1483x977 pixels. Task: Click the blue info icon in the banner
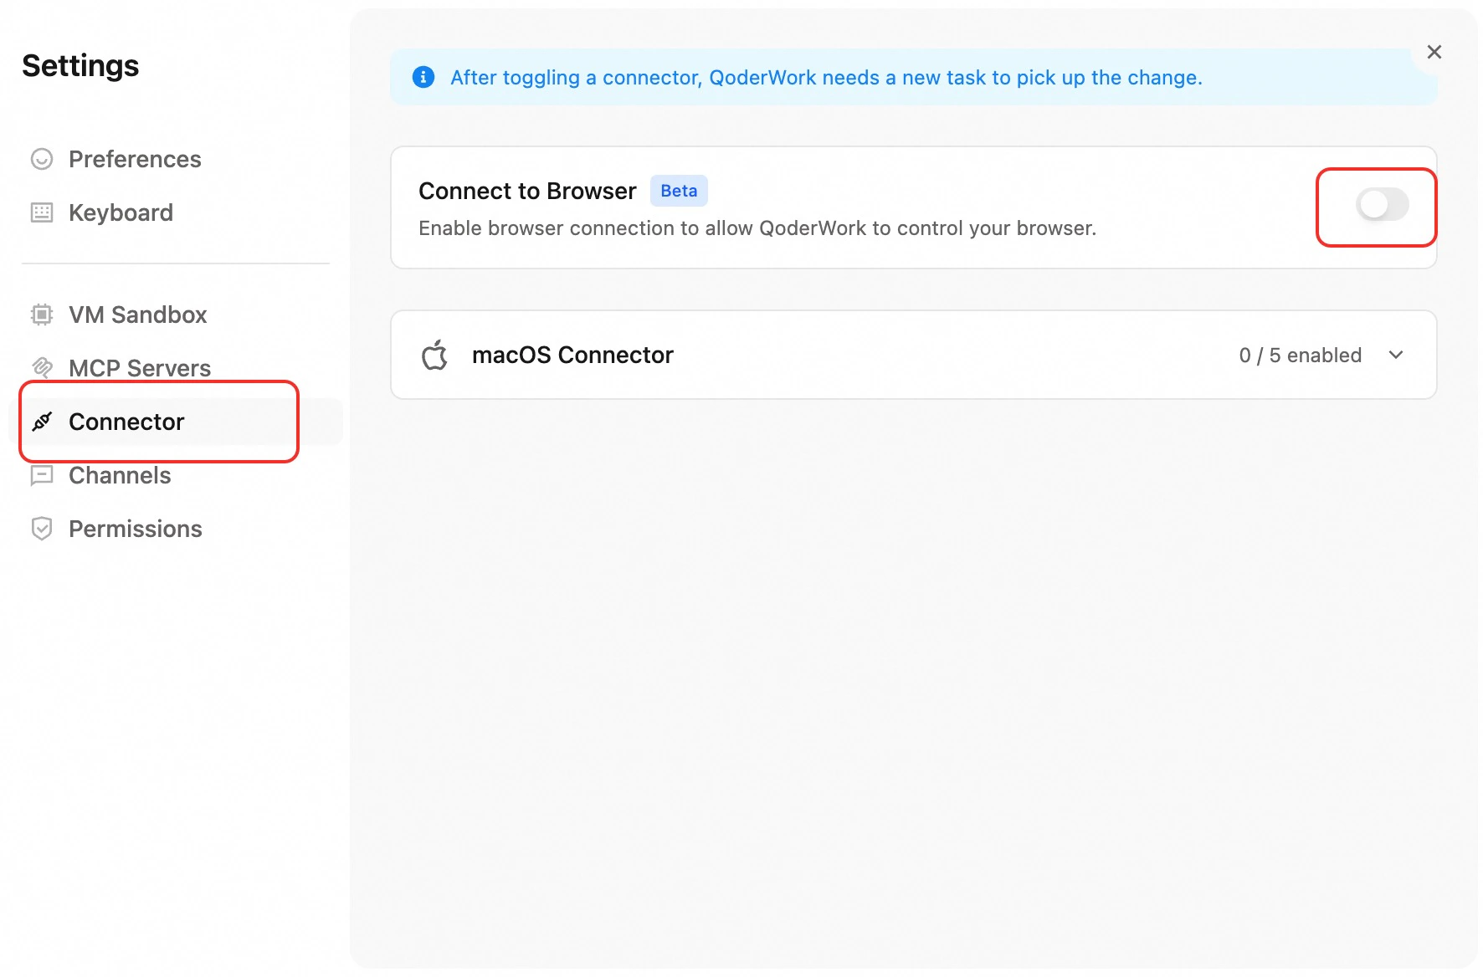coord(423,77)
